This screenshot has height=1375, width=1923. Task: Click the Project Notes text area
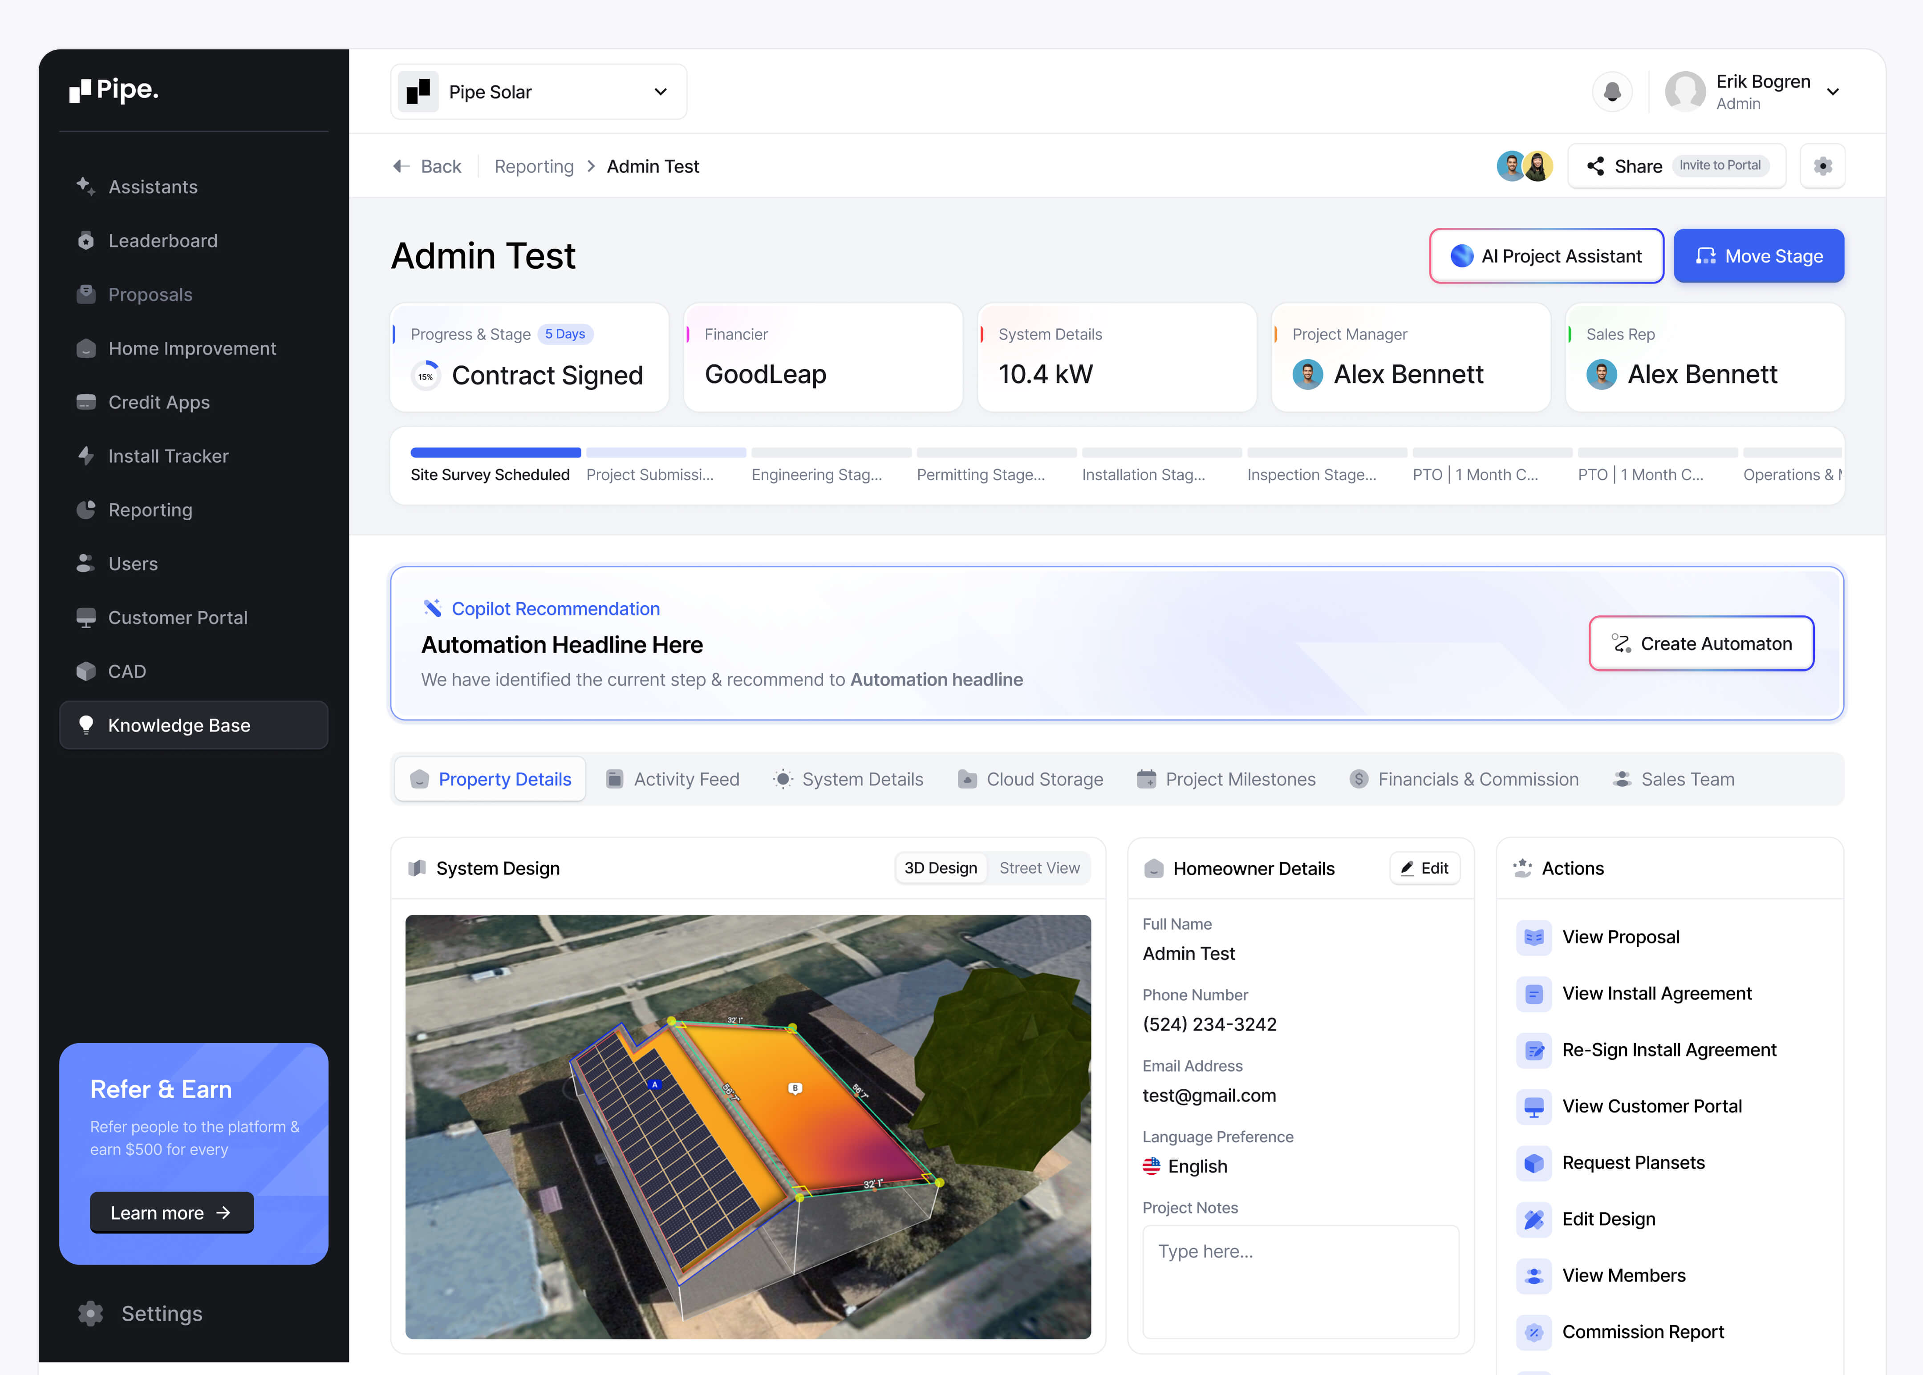(1301, 1282)
